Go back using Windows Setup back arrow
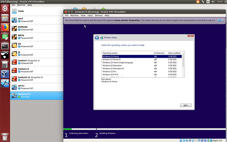 97,38
